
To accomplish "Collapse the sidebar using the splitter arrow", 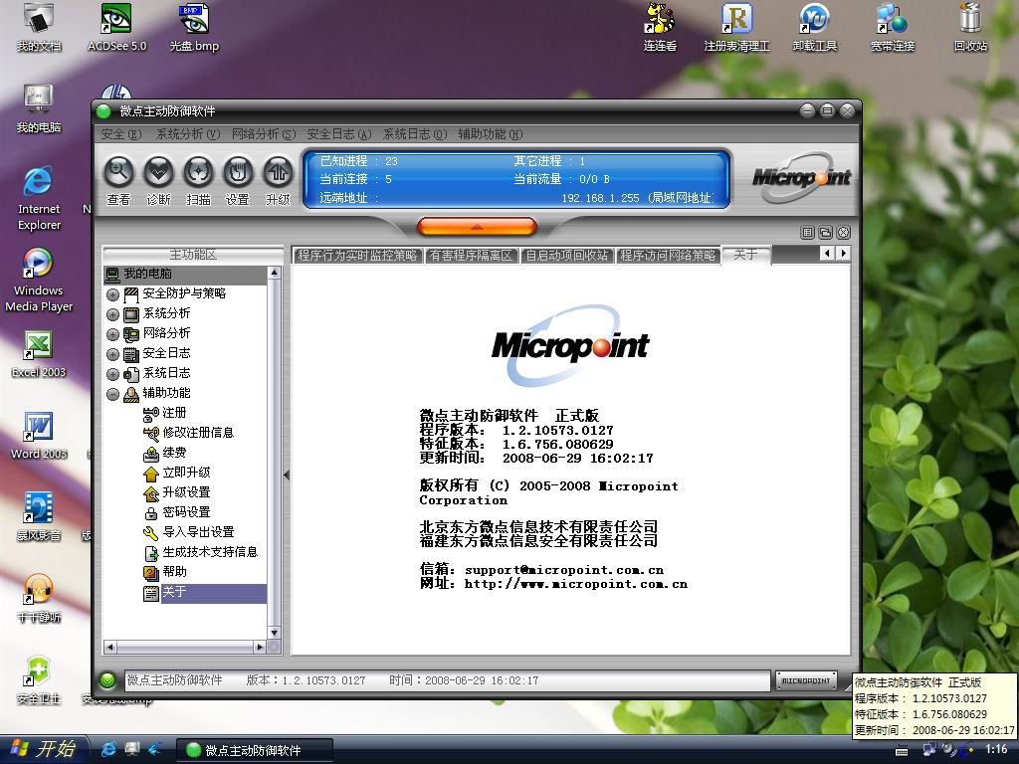I will point(287,475).
